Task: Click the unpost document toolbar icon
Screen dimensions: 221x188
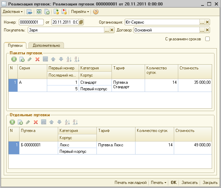Action: click(64, 12)
